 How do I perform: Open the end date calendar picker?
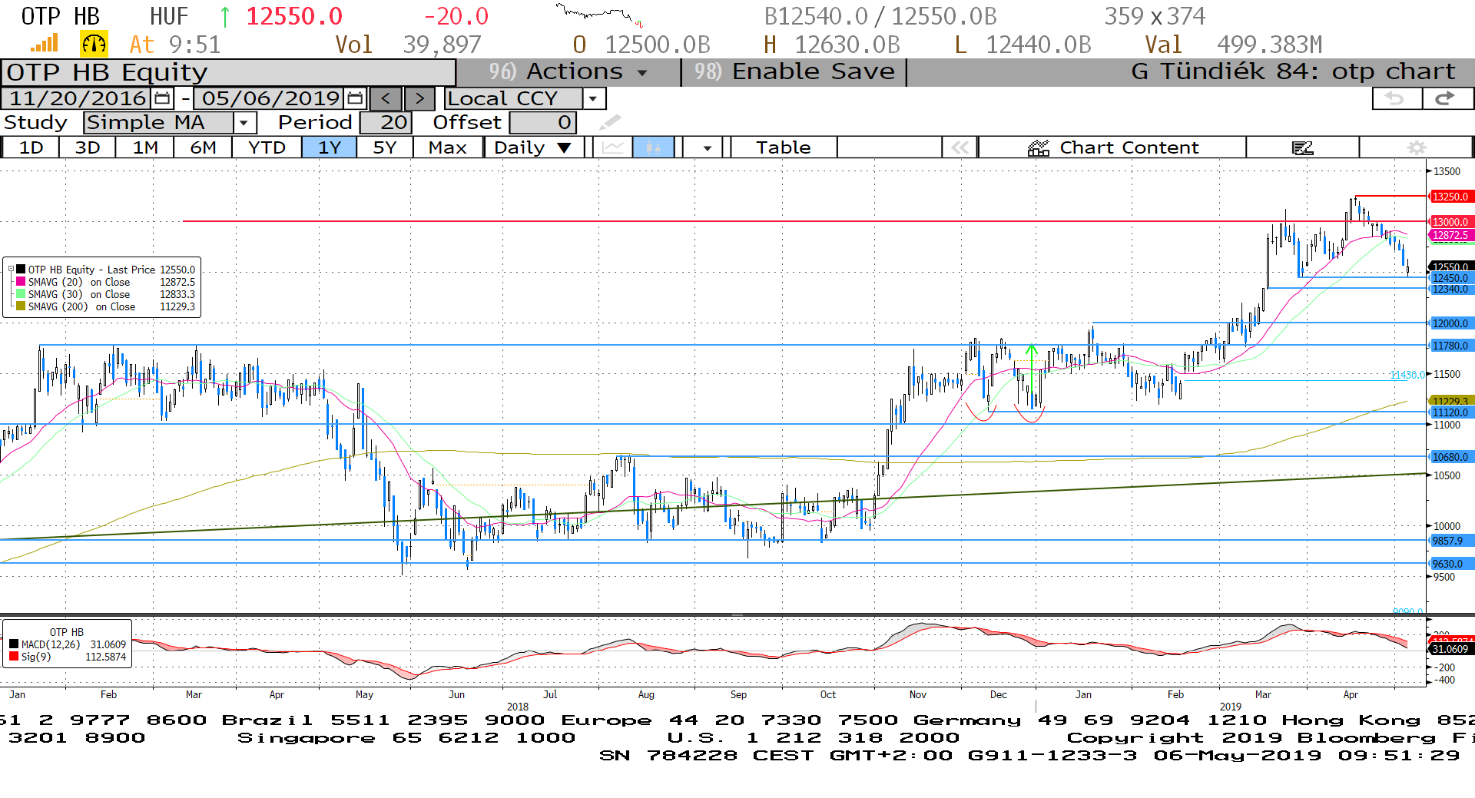click(355, 98)
